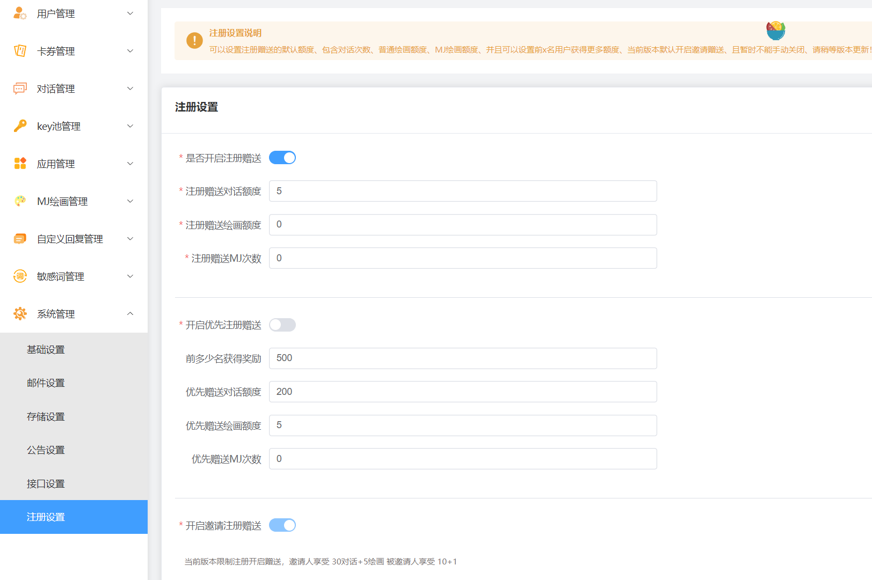Image resolution: width=872 pixels, height=580 pixels.
Task: Go to 公告设置 page
Action: (46, 450)
